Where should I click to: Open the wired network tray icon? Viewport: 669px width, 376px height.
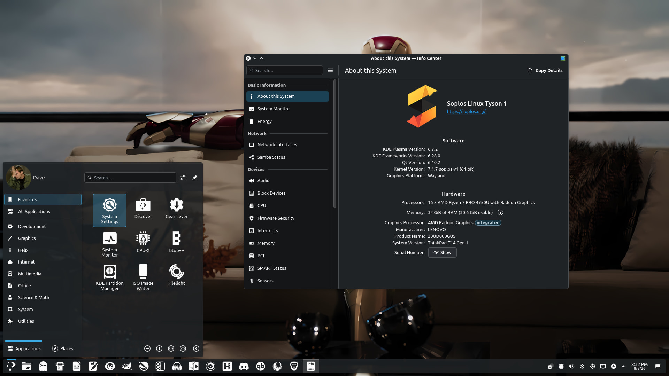pyautogui.click(x=603, y=366)
